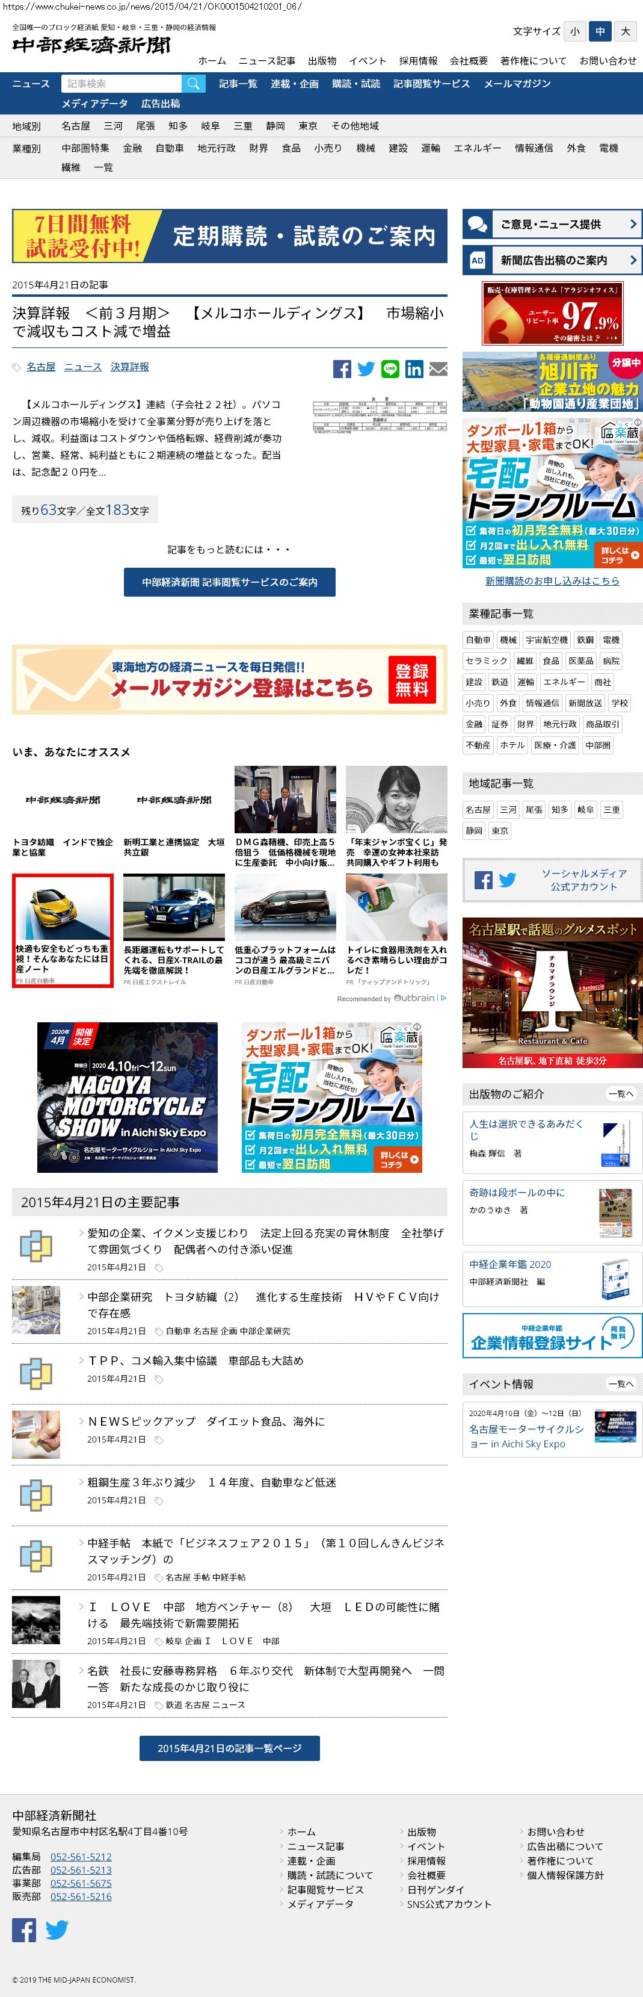Select the 名古屋 region tab
Image resolution: width=643 pixels, height=1997 pixels.
click(x=76, y=126)
